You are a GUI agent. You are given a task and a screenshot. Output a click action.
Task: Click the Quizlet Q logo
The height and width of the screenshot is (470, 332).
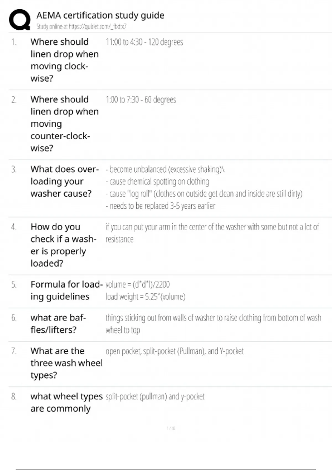[20, 19]
